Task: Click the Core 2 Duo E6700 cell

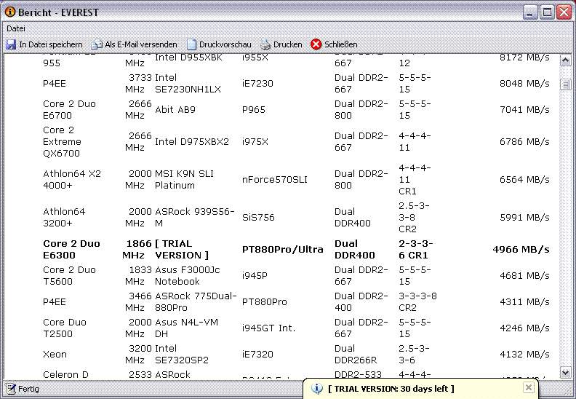Action: (x=69, y=110)
